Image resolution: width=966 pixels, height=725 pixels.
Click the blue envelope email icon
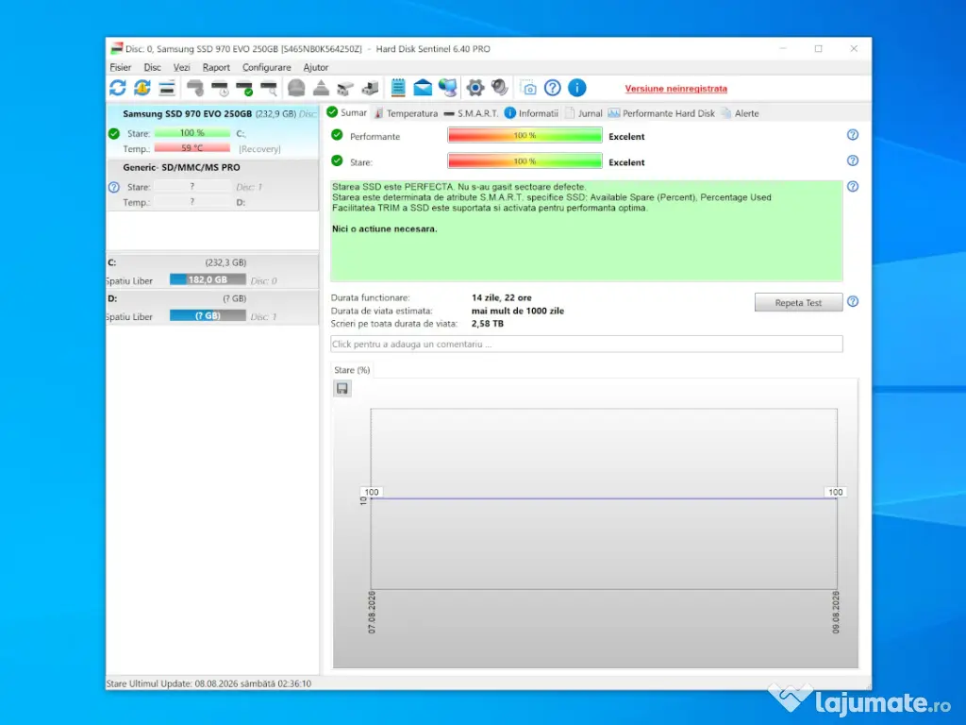click(423, 88)
